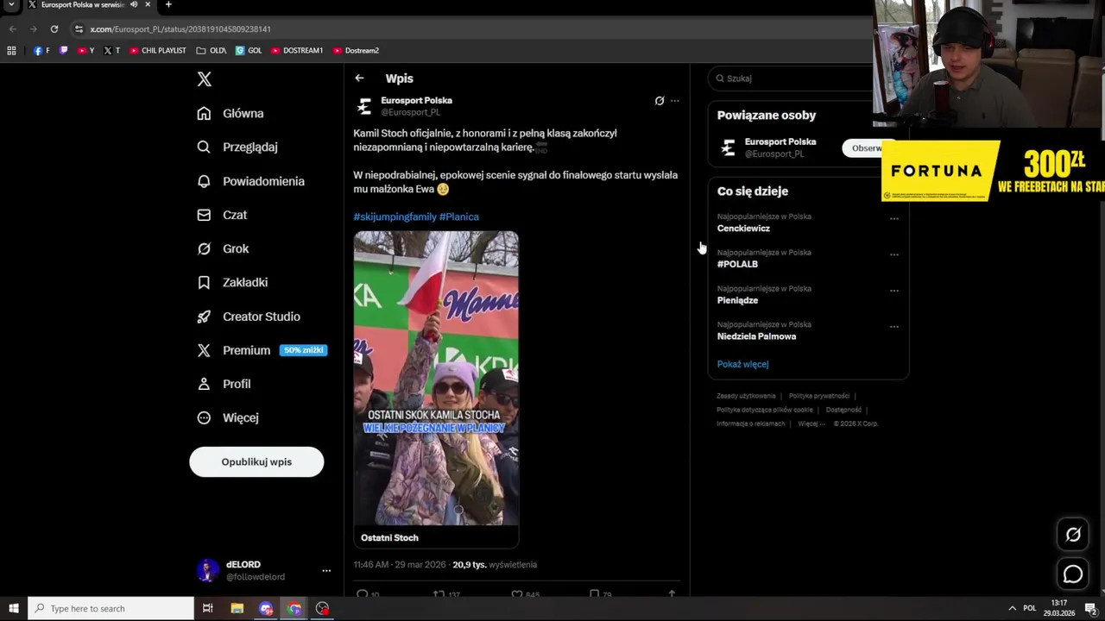Expand footer Więcej ··· menu
The width and height of the screenshot is (1105, 621).
(811, 423)
